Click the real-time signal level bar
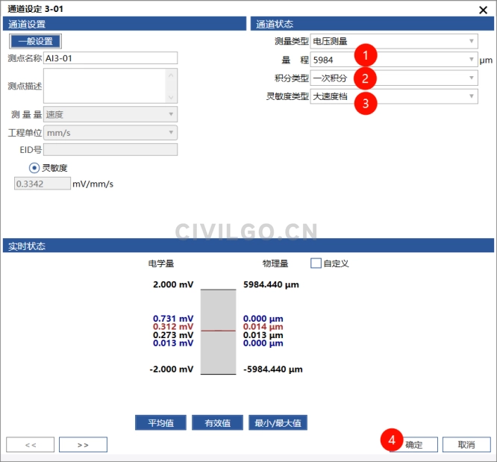The height and width of the screenshot is (462, 497). [218, 331]
